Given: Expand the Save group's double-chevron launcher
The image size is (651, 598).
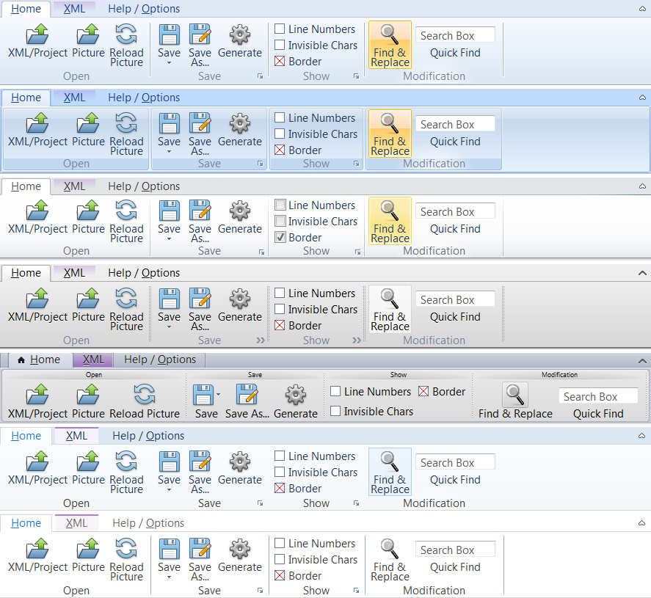Looking at the screenshot, I should (x=260, y=340).
